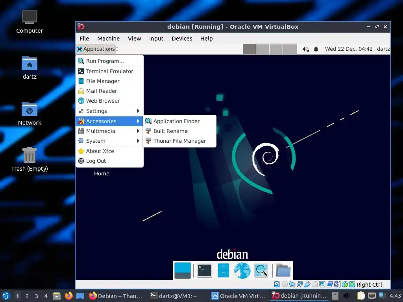Expand the Accessories submenu

click(109, 121)
